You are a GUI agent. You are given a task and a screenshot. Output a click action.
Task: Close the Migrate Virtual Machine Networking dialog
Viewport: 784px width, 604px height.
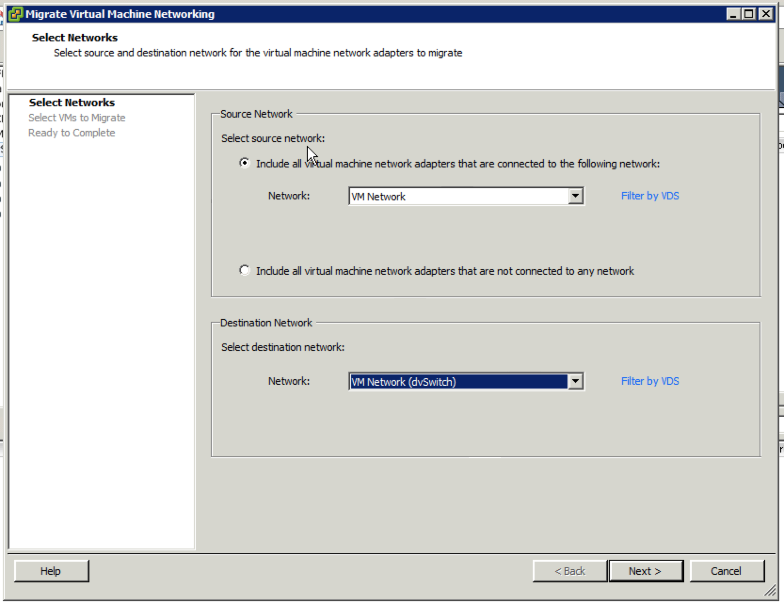pos(766,14)
